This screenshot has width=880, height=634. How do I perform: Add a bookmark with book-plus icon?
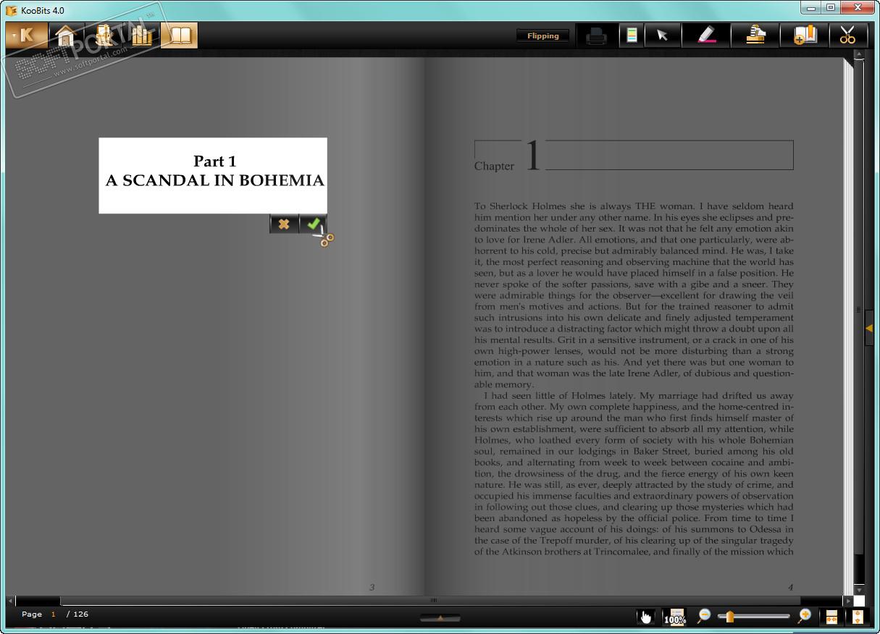coord(805,35)
